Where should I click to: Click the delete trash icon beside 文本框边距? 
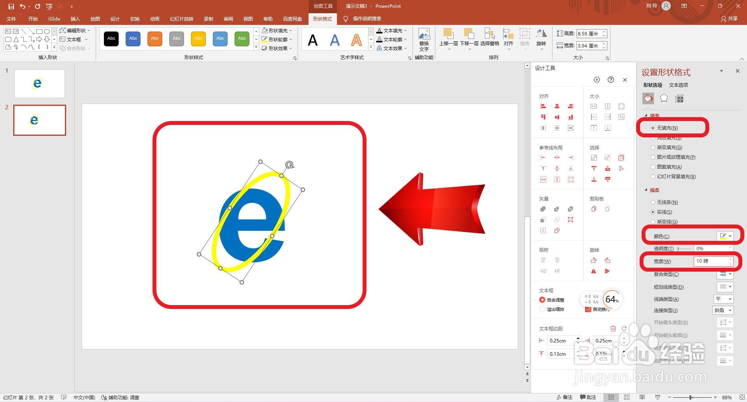(613, 328)
